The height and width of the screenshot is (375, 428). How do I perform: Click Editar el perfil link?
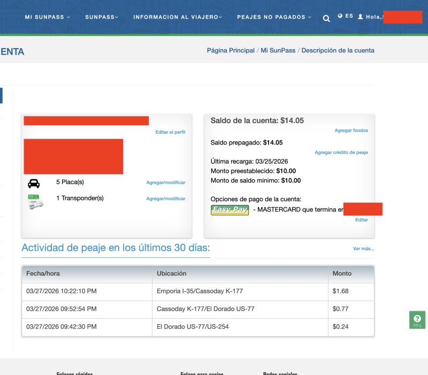point(170,132)
